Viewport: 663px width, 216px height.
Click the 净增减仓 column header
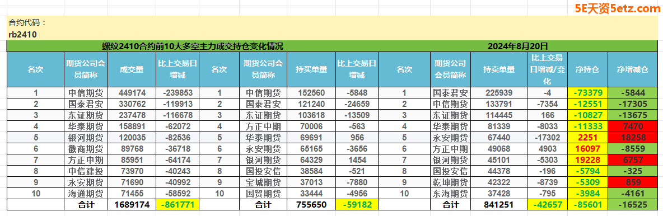tap(633, 70)
